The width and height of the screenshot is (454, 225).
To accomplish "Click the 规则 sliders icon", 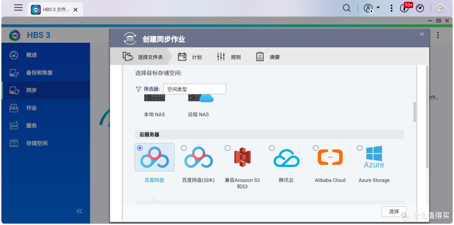I will point(221,57).
